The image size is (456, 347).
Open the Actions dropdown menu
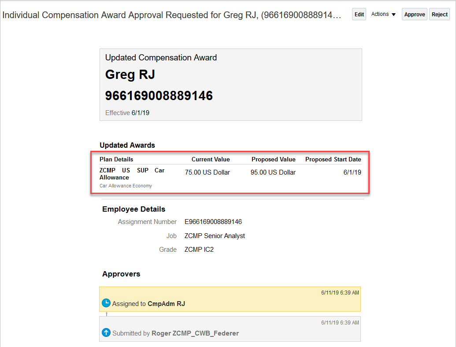[x=383, y=15]
